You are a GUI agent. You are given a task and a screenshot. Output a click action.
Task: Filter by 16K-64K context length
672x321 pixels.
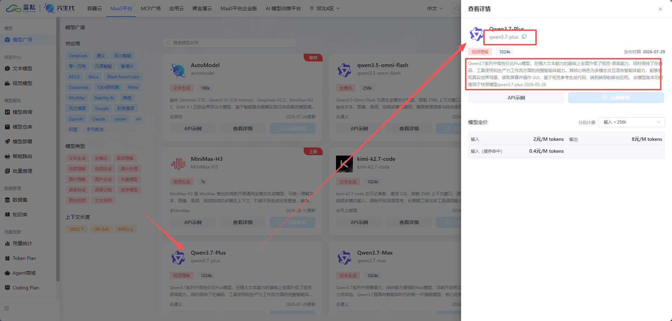point(101,229)
